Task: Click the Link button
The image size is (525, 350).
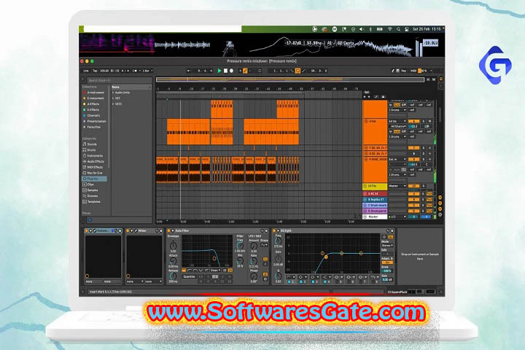Action: pos(86,71)
